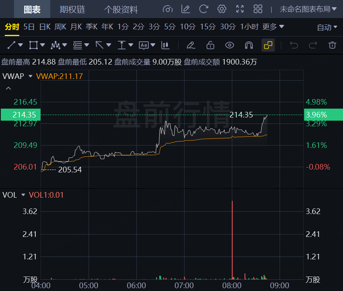Screen dimensions: 343x291
Task: Expand Fibonacci tool options arrow
Action: pyautogui.click(x=87, y=45)
